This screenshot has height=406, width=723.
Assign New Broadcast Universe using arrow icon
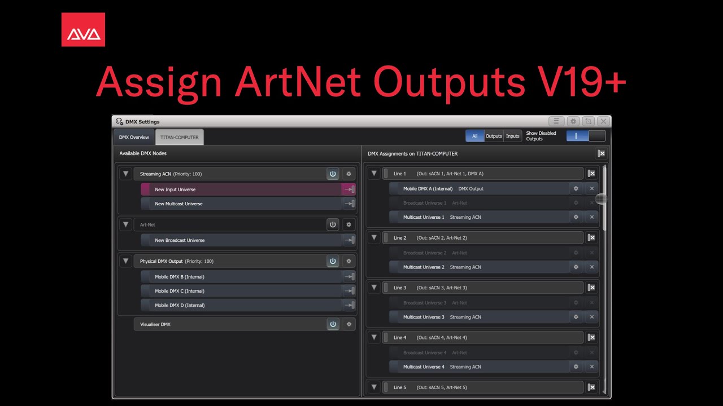tap(349, 240)
